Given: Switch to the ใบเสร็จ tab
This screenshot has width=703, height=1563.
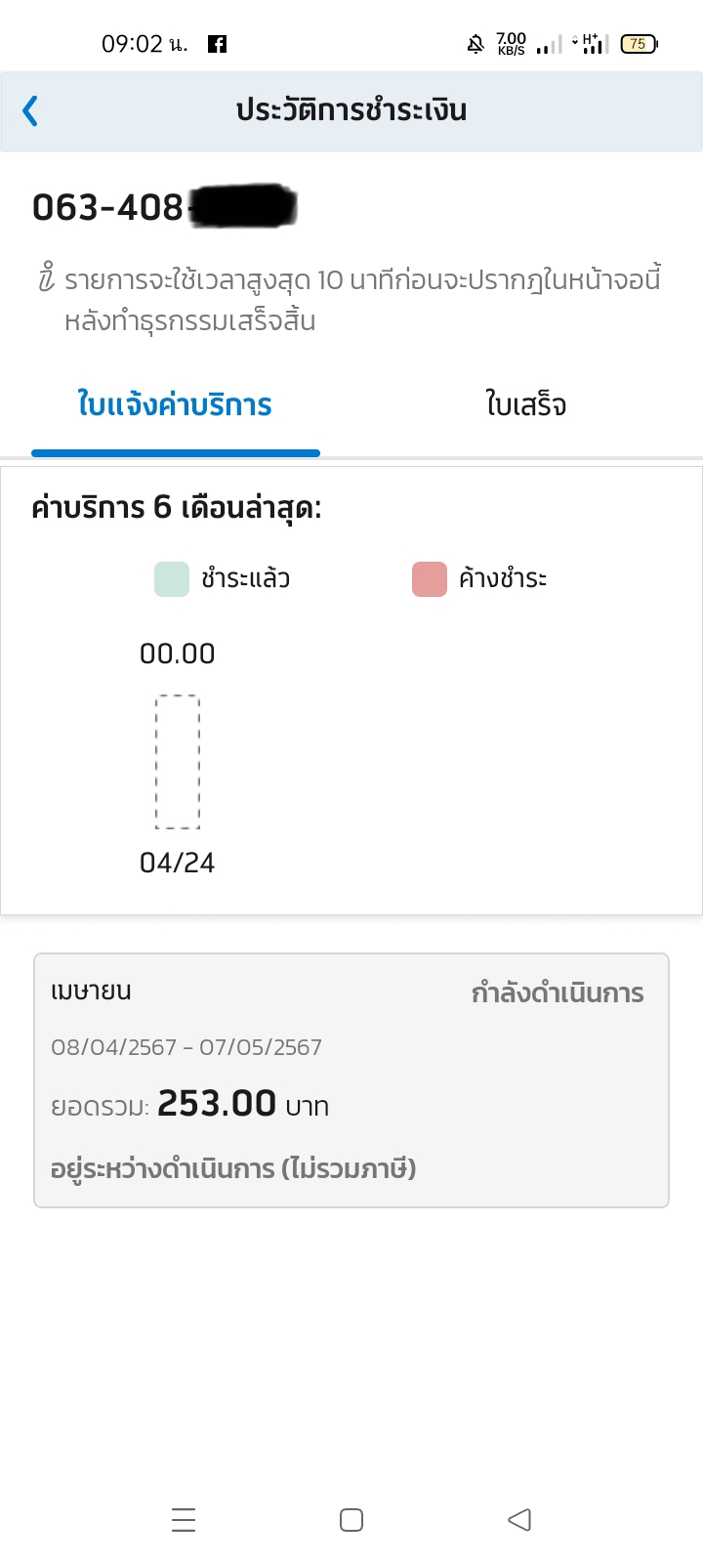Looking at the screenshot, I should click(x=526, y=404).
